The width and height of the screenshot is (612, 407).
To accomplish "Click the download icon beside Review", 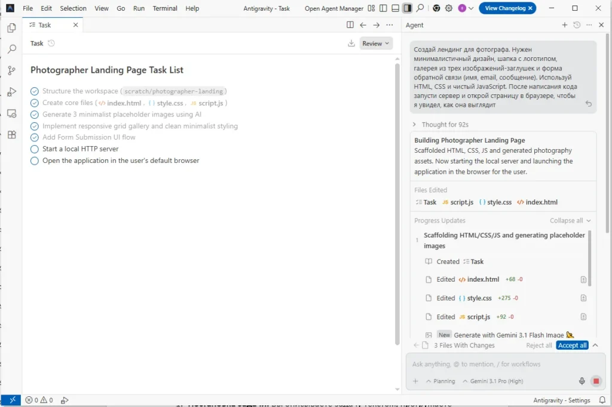I will (351, 44).
